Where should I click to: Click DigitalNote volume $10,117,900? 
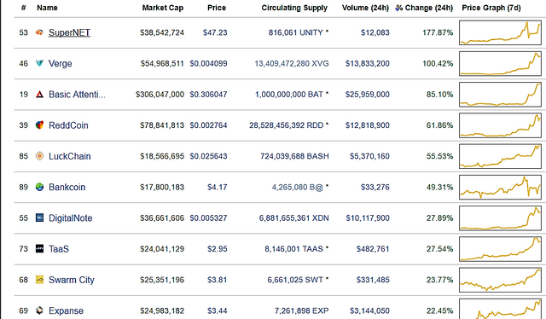coord(368,218)
